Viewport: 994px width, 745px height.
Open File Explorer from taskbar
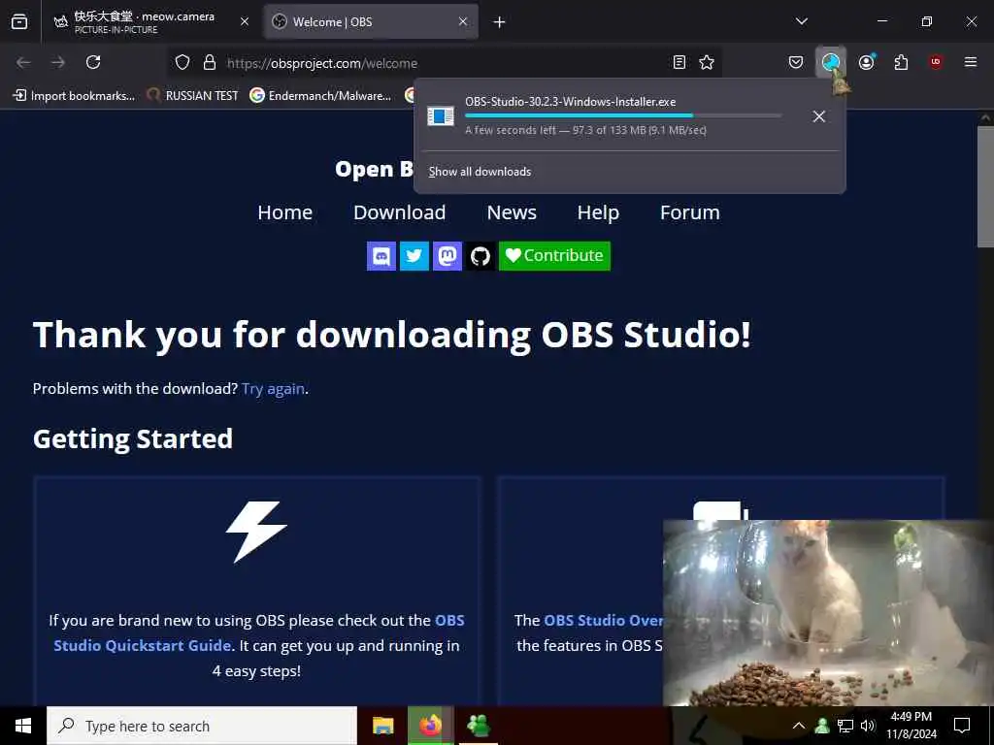pos(382,726)
